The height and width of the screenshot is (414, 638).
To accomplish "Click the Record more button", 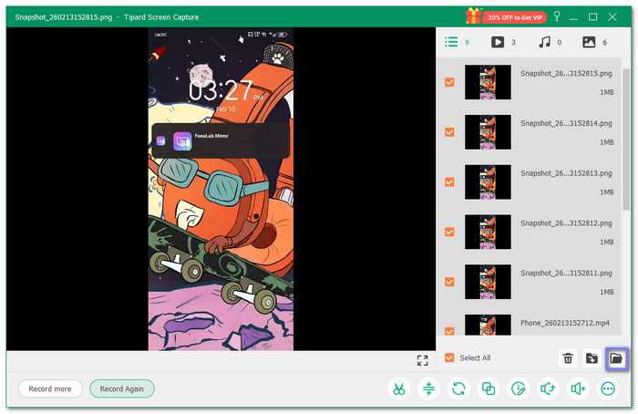I will pos(50,388).
